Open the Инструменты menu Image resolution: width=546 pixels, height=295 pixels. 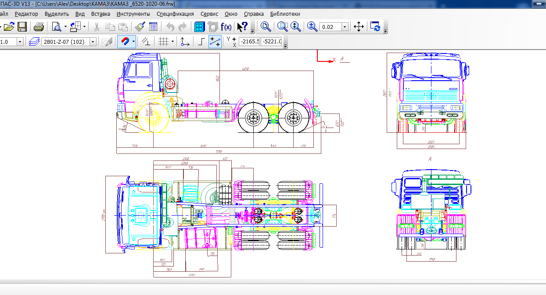pyautogui.click(x=133, y=14)
